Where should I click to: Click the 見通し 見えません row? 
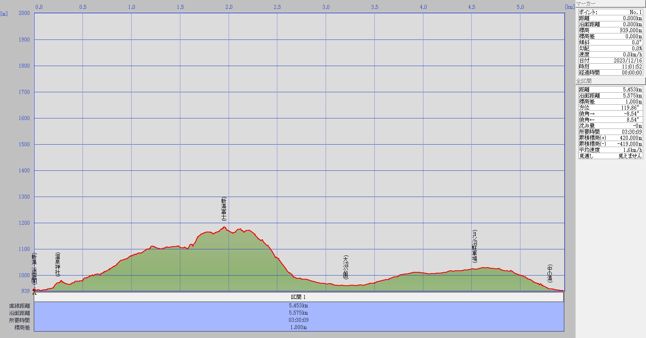pos(610,156)
